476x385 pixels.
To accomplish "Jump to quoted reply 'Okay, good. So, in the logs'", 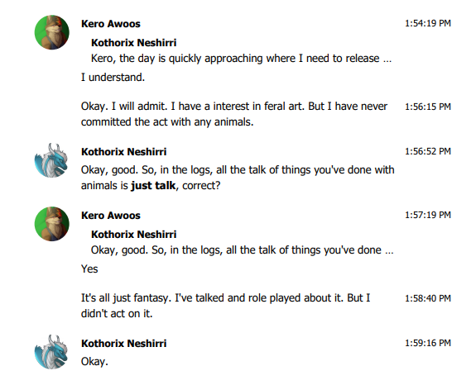I will click(242, 250).
